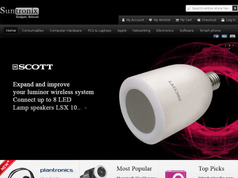Proceed to Checkout link
The image size is (238, 178).
tap(207, 20)
